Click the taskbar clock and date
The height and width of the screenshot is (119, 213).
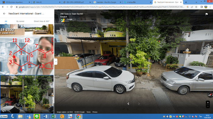click(x=208, y=117)
